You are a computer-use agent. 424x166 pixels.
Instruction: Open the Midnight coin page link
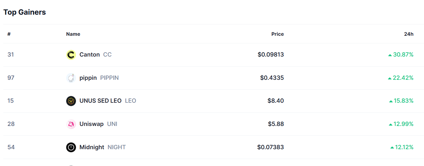pyautogui.click(x=92, y=147)
